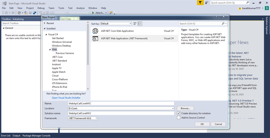Image resolution: width=270 pixels, height=138 pixels.
Task: Click the green B account avatar
Action: 267,8
